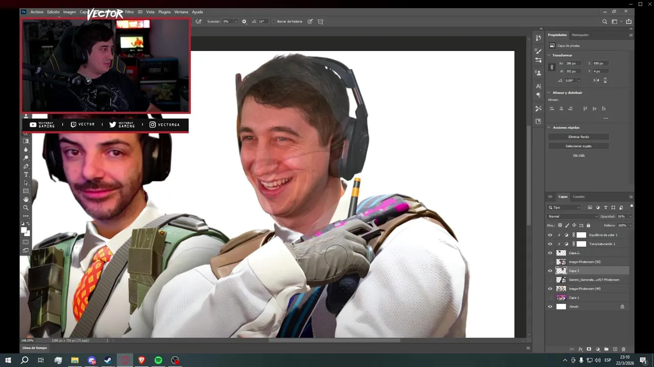
Task: Select the Dodge tool
Action: [26, 158]
